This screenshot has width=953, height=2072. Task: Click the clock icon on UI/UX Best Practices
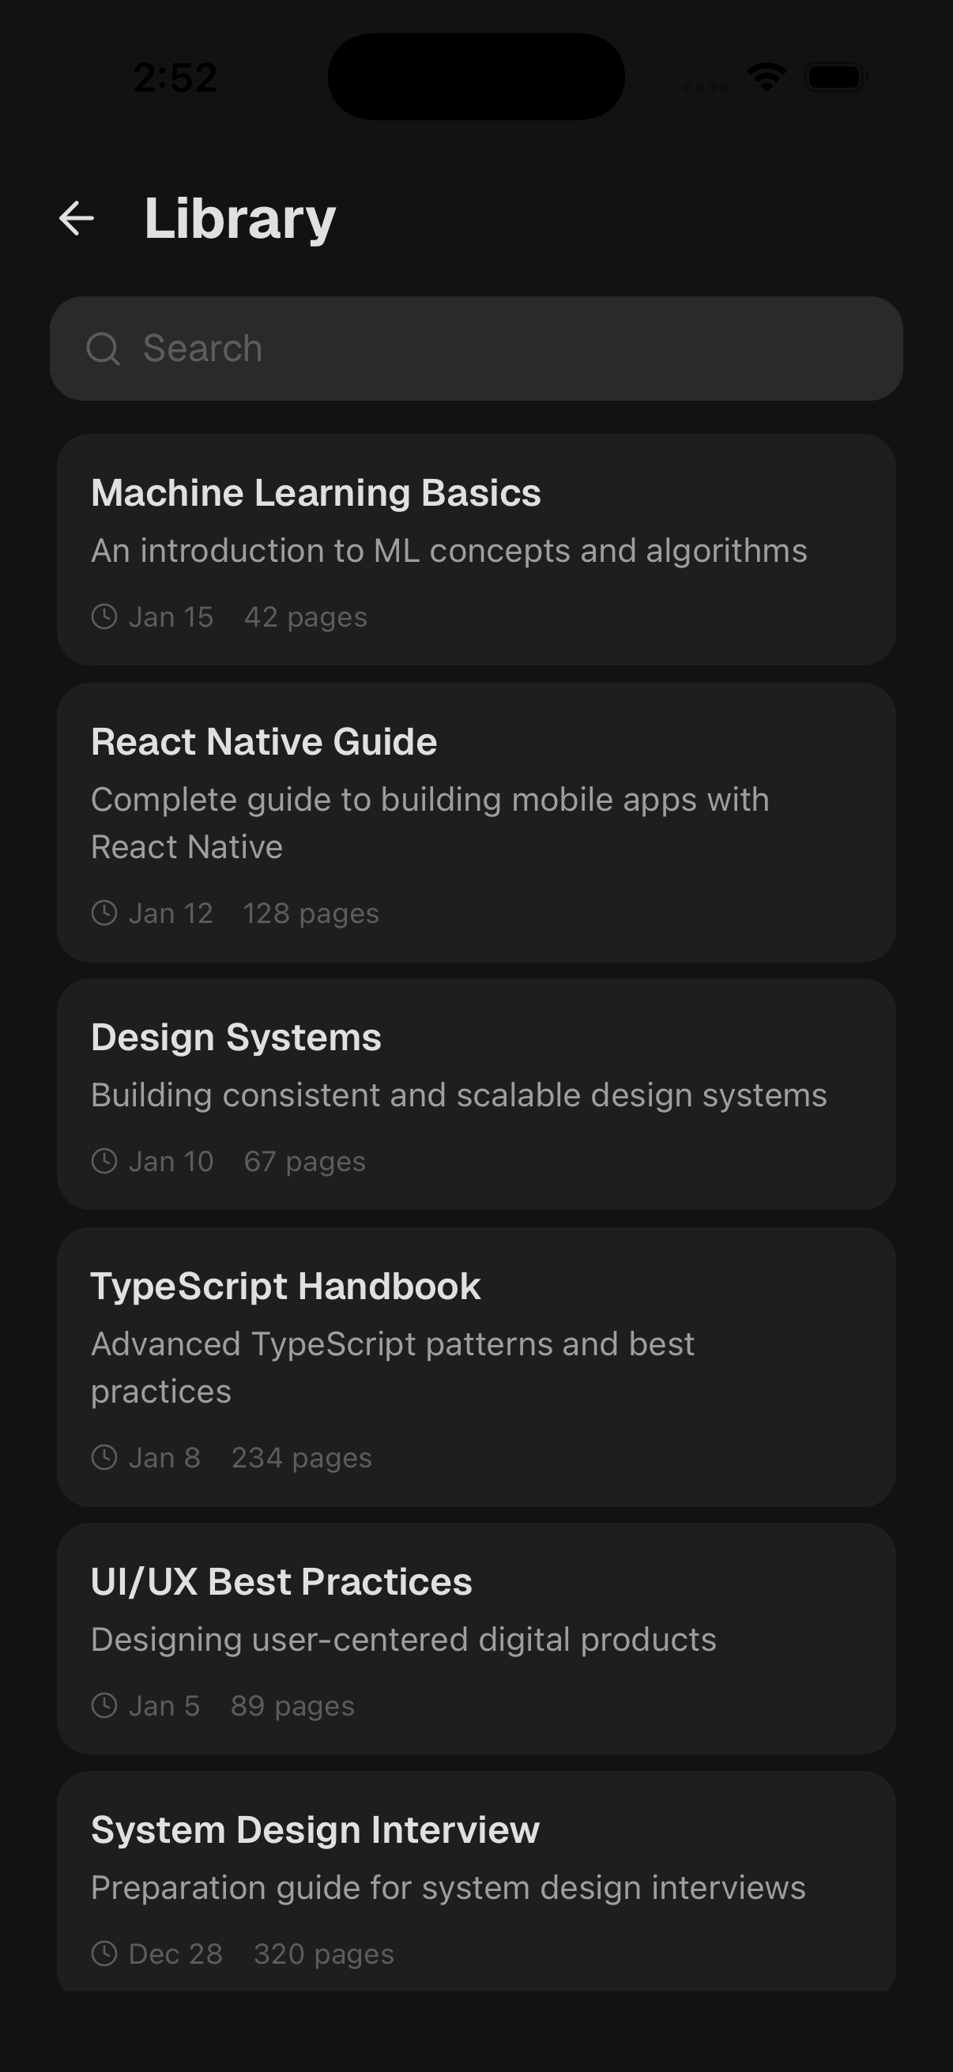click(x=106, y=1705)
